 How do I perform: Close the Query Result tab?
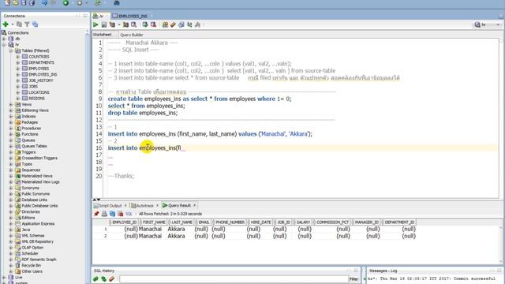coord(195,205)
